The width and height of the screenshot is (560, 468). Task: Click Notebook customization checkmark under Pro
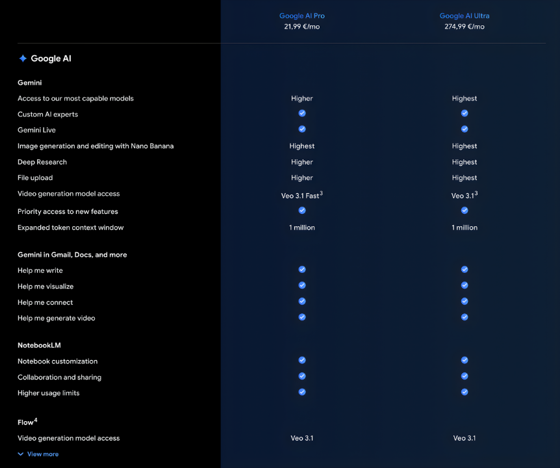coord(302,360)
